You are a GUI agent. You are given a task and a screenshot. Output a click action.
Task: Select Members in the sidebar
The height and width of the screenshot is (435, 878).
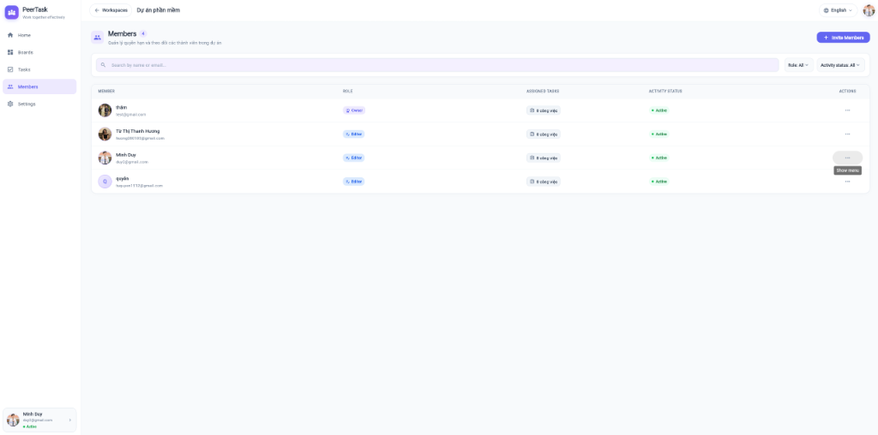point(39,86)
